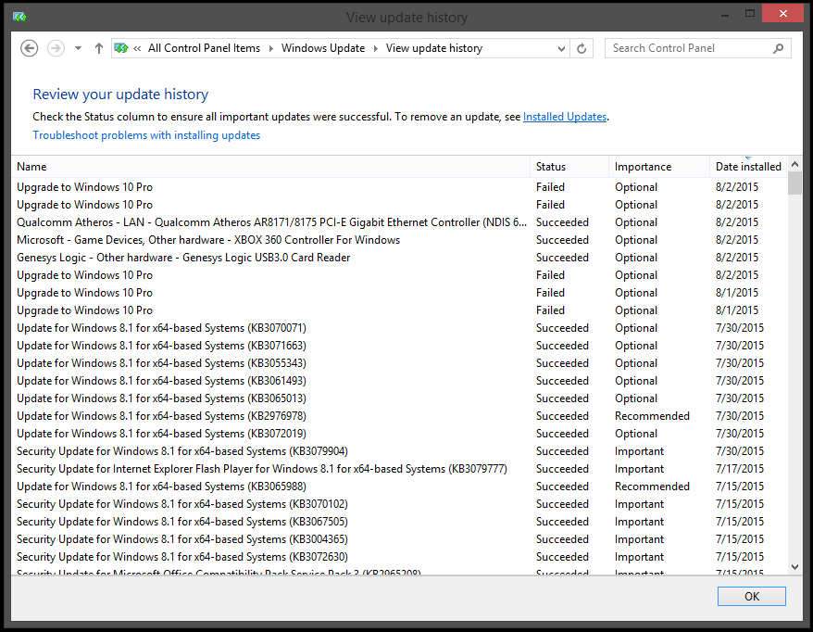Select update KB3065988 row
The image size is (813, 632).
(x=399, y=487)
